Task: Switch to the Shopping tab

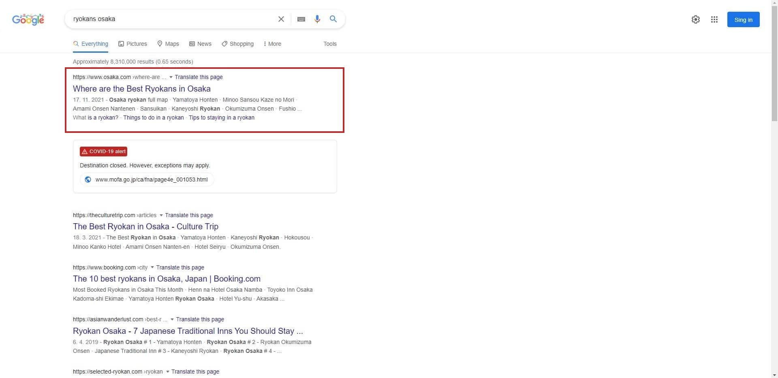Action: pos(237,44)
